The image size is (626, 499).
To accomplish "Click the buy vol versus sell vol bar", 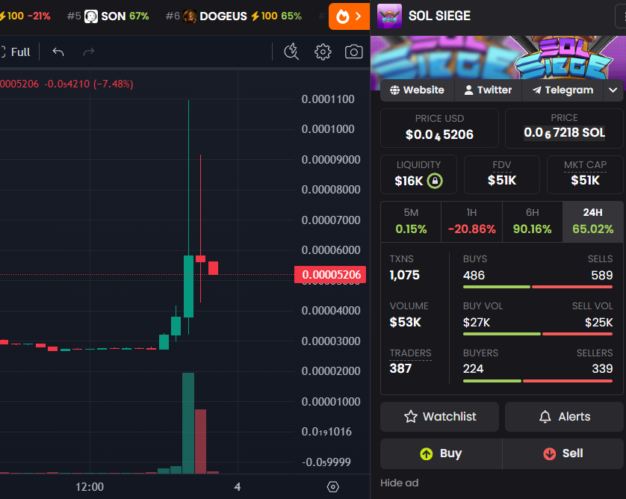I will coord(538,334).
